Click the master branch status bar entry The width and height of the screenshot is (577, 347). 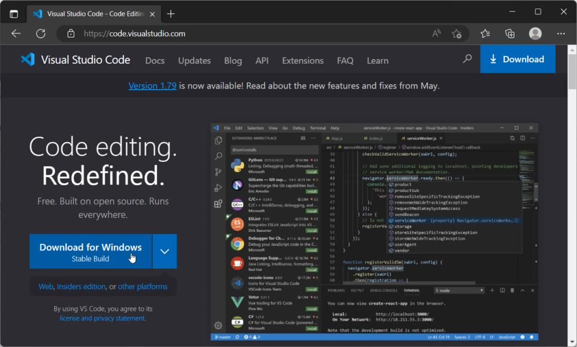(x=223, y=337)
